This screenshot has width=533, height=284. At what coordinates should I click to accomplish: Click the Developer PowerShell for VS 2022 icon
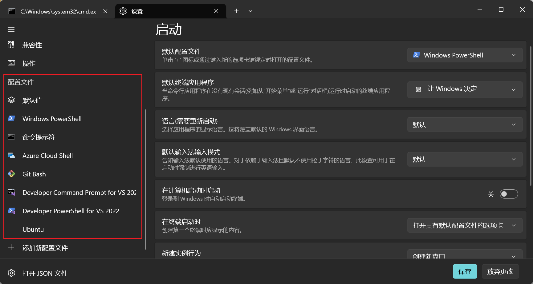pos(11,211)
